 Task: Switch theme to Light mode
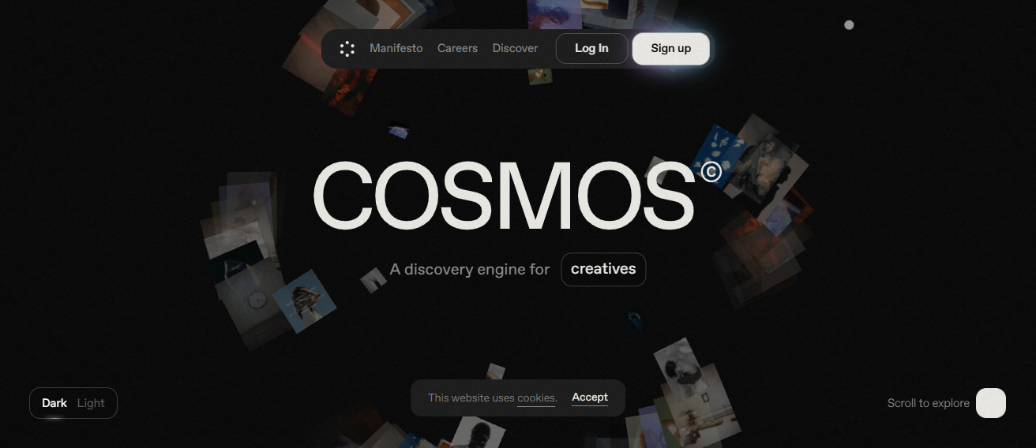(91, 403)
